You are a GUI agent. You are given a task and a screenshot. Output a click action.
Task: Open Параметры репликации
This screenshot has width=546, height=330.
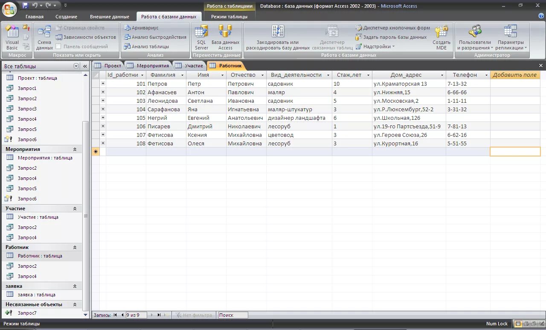click(510, 38)
